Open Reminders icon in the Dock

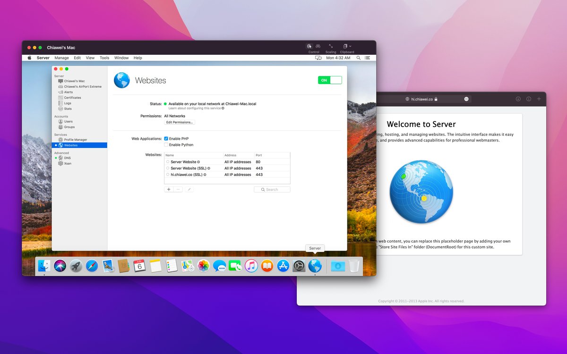tap(172, 266)
